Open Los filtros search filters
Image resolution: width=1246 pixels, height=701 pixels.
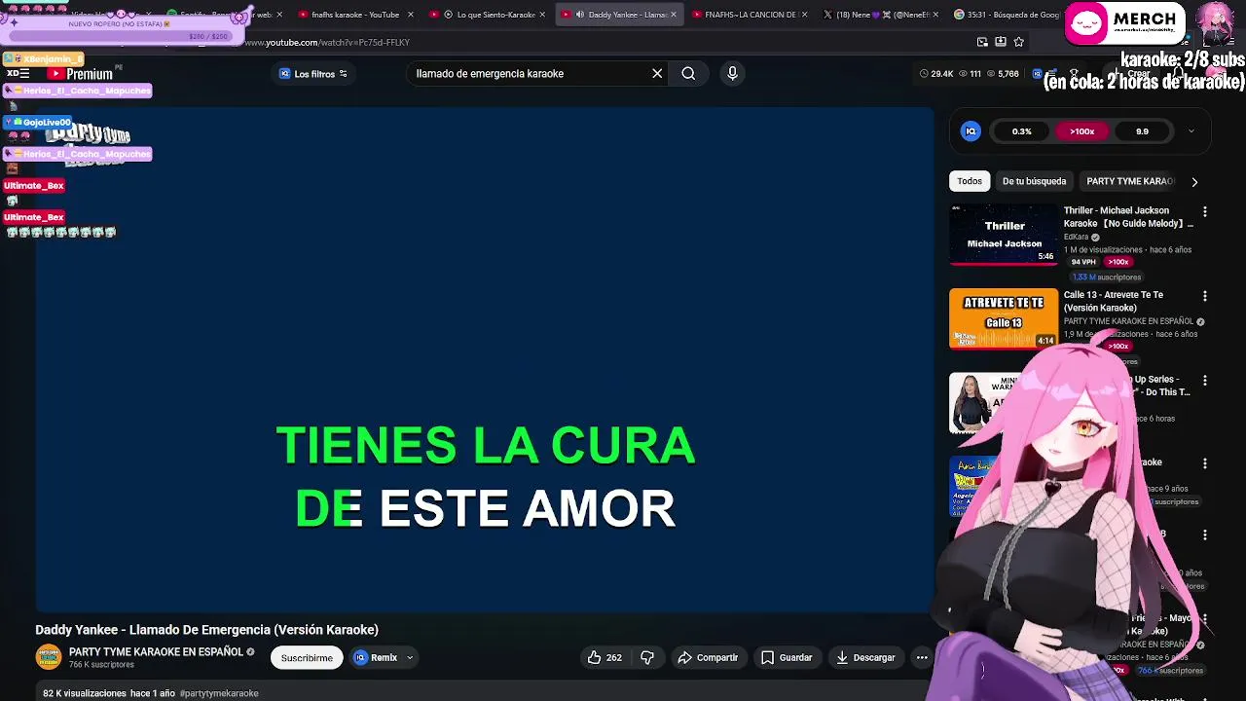313,74
